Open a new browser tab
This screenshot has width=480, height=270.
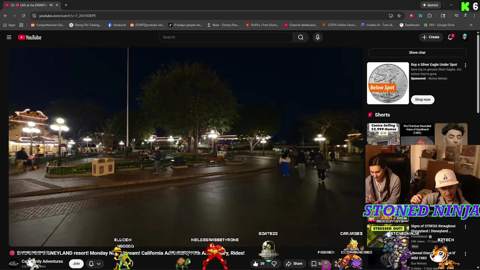pos(66,5)
